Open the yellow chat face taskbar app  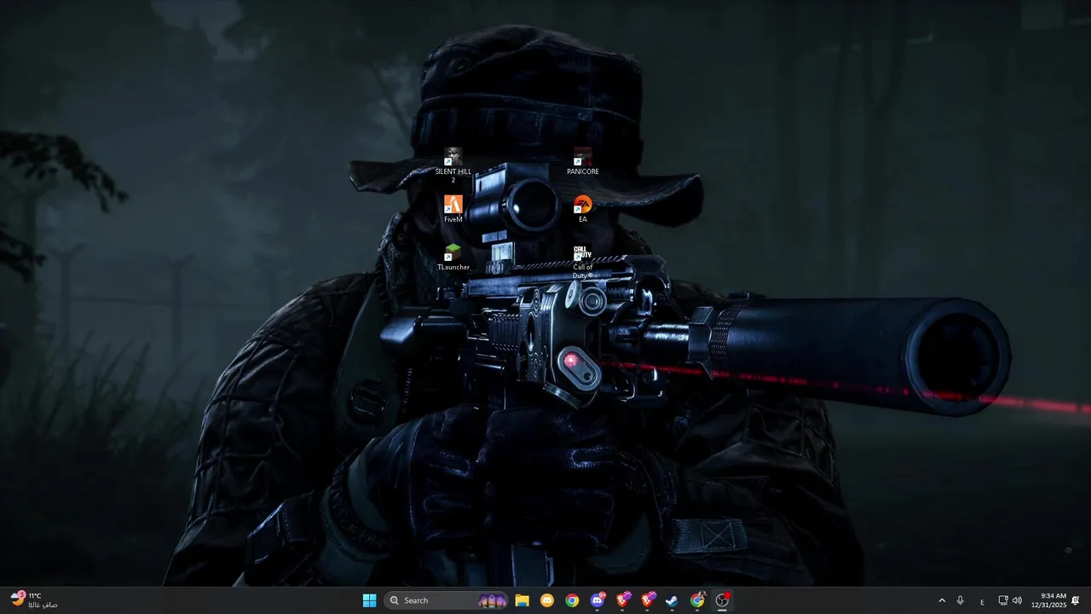point(547,600)
